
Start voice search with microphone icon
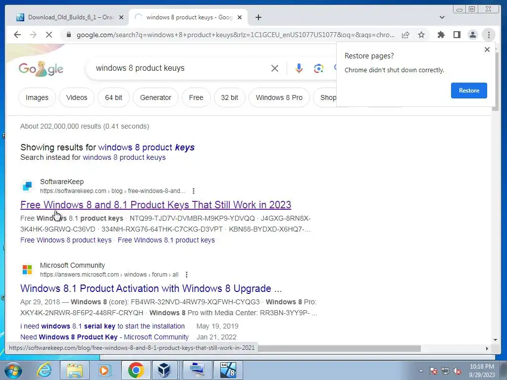point(299,68)
